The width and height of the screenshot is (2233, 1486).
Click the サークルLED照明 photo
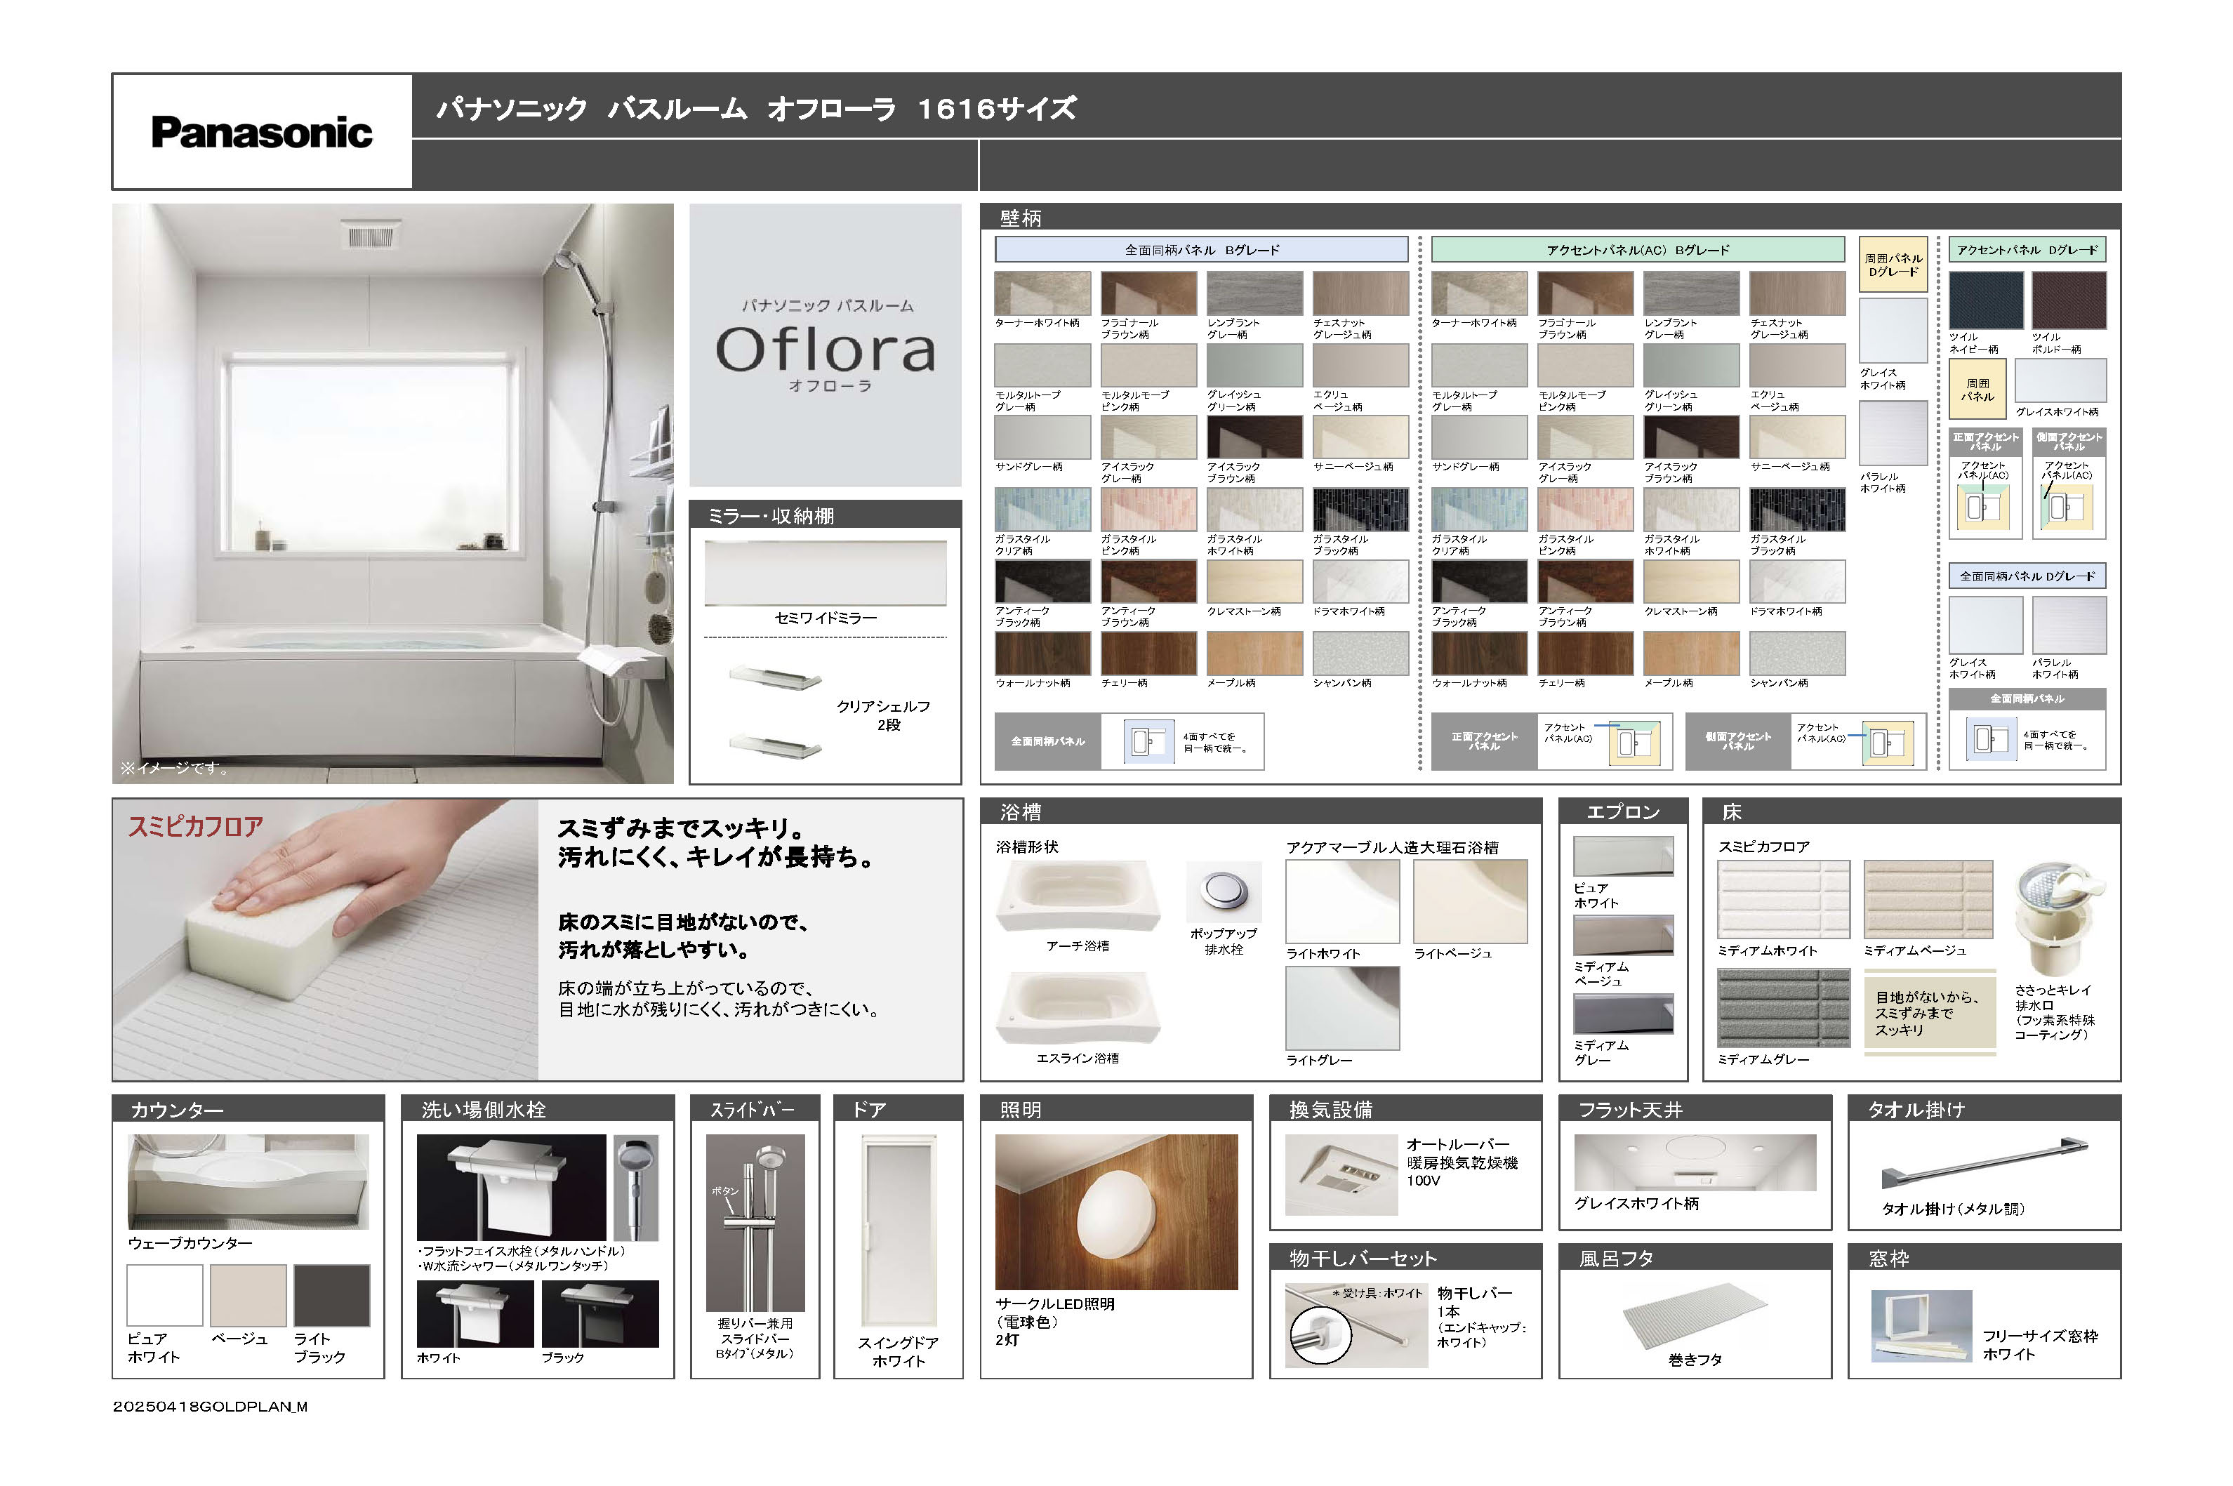tap(1116, 1212)
